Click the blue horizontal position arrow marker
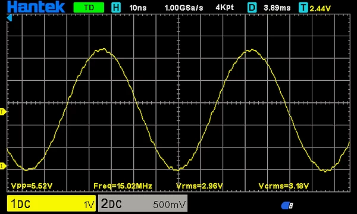The width and height of the screenshot is (357, 214). click(9, 17)
